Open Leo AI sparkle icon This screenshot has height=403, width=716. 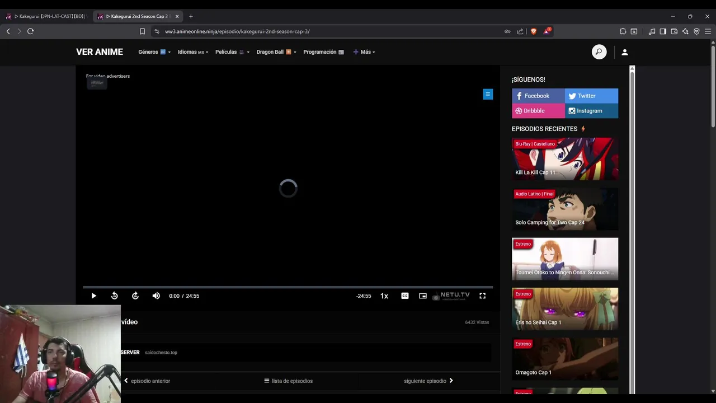685,31
